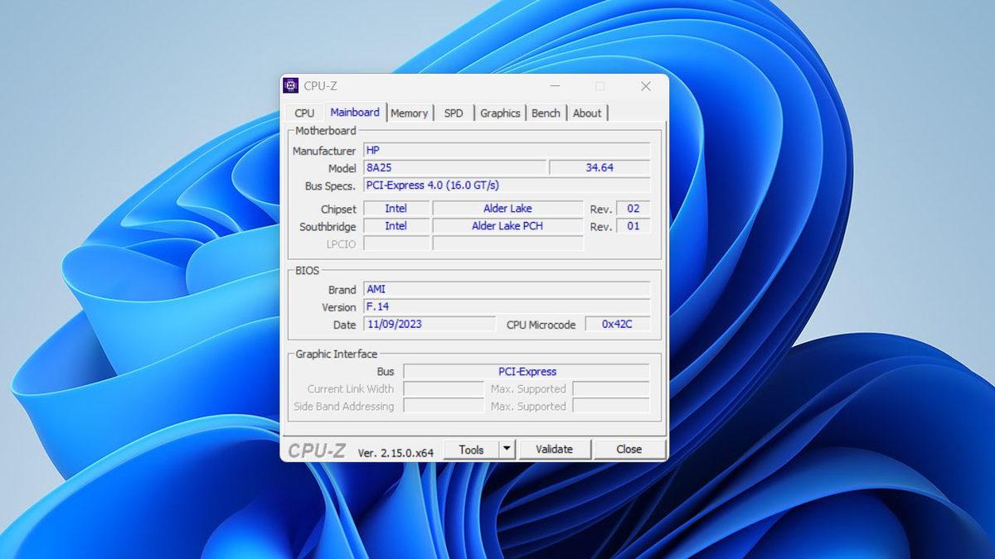
Task: Open the Bench tab
Action: pos(546,113)
